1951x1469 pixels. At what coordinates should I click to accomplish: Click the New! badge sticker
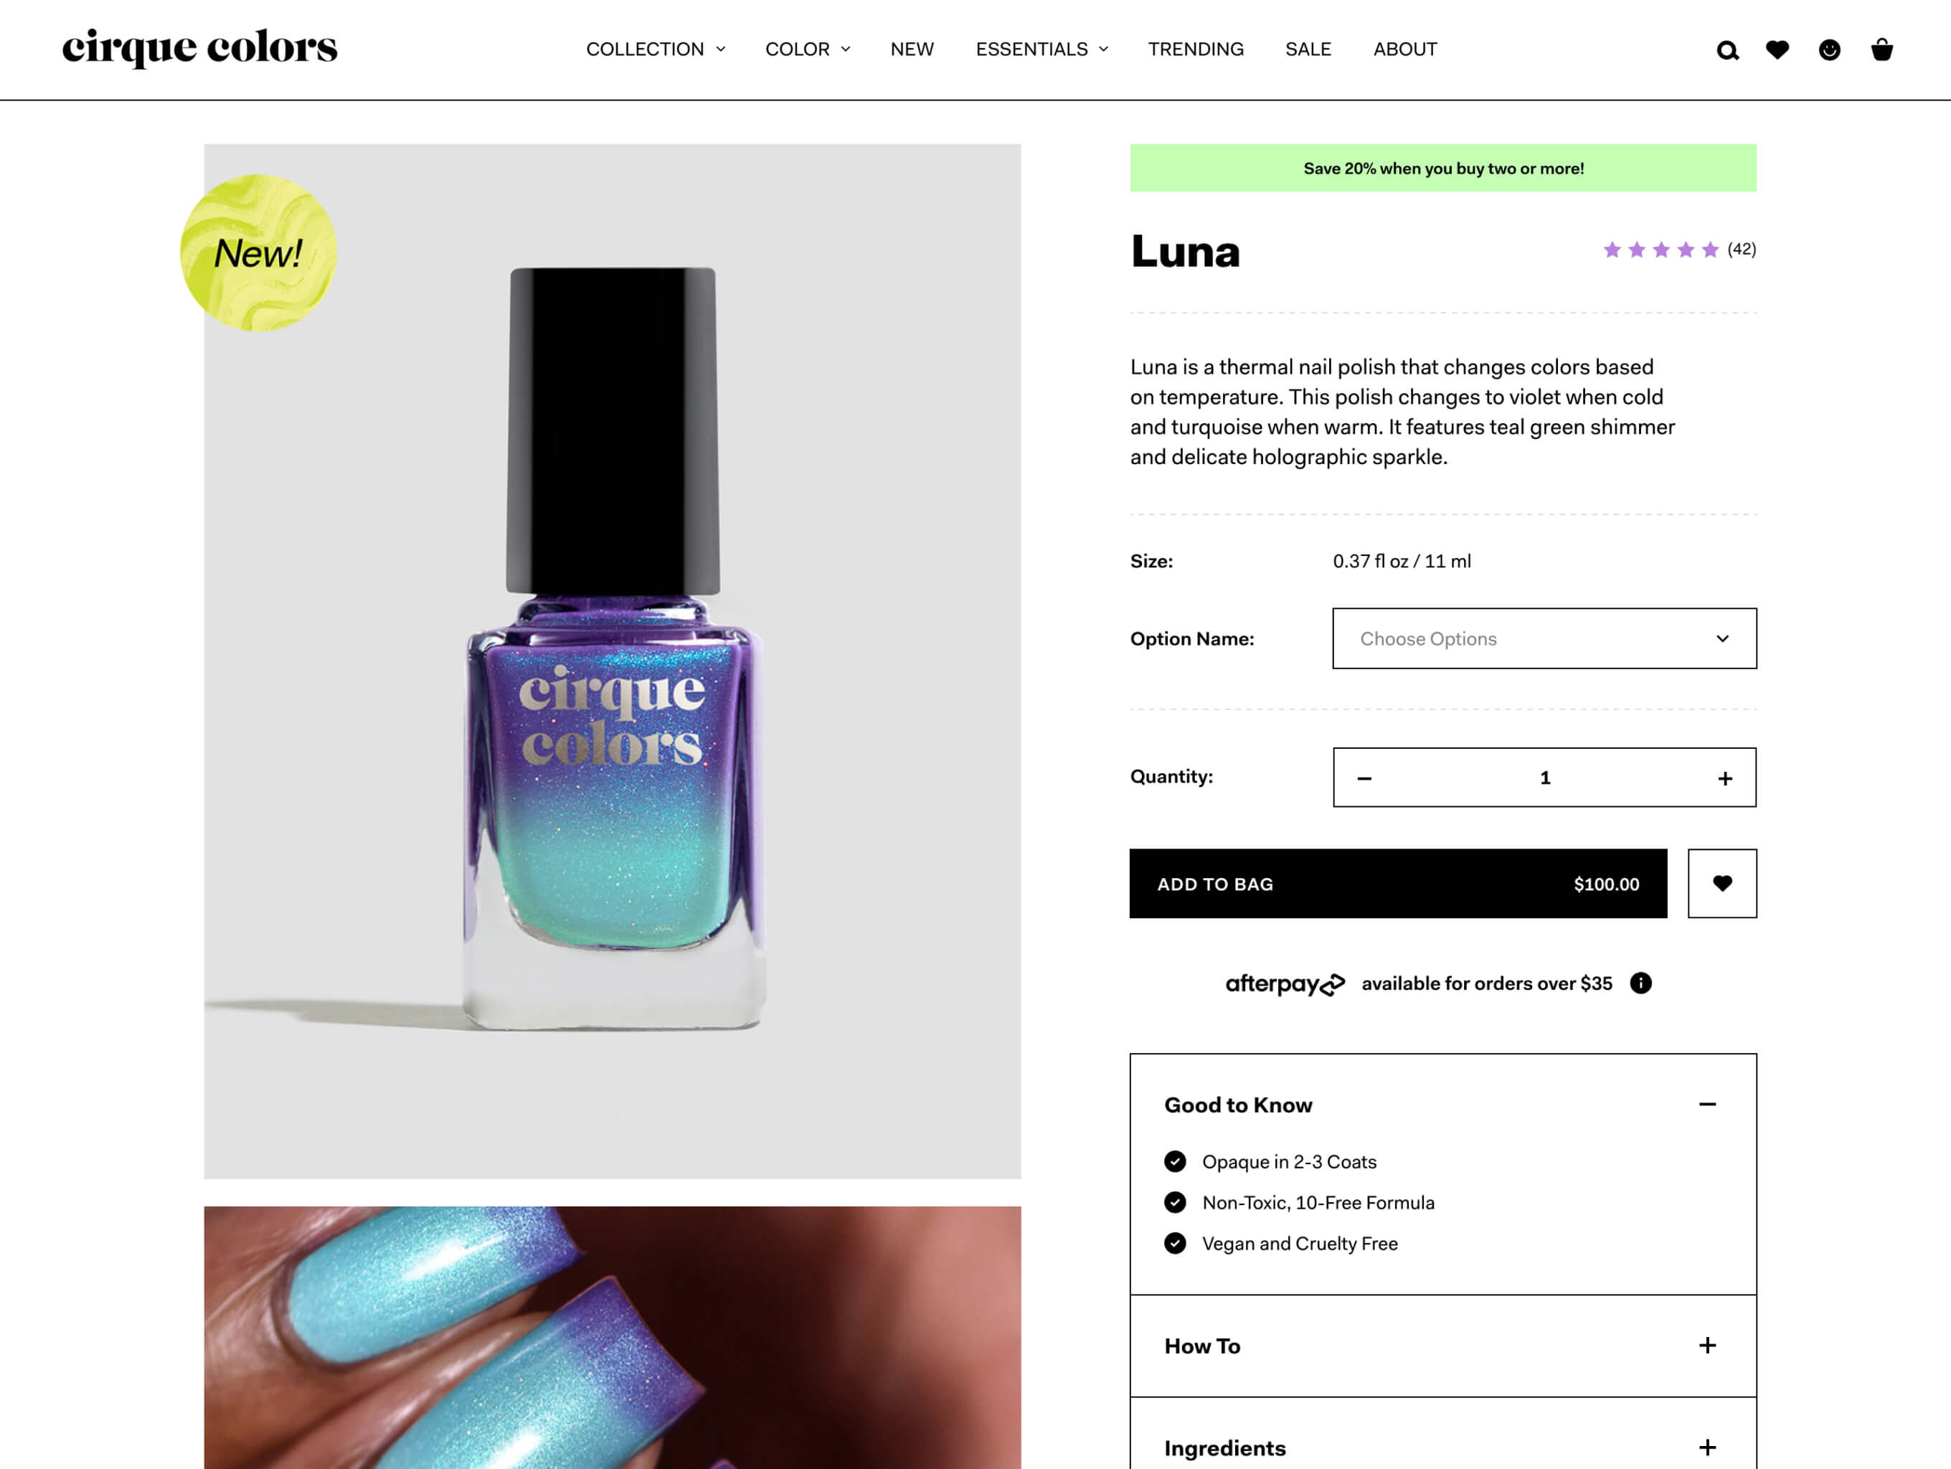click(x=258, y=252)
